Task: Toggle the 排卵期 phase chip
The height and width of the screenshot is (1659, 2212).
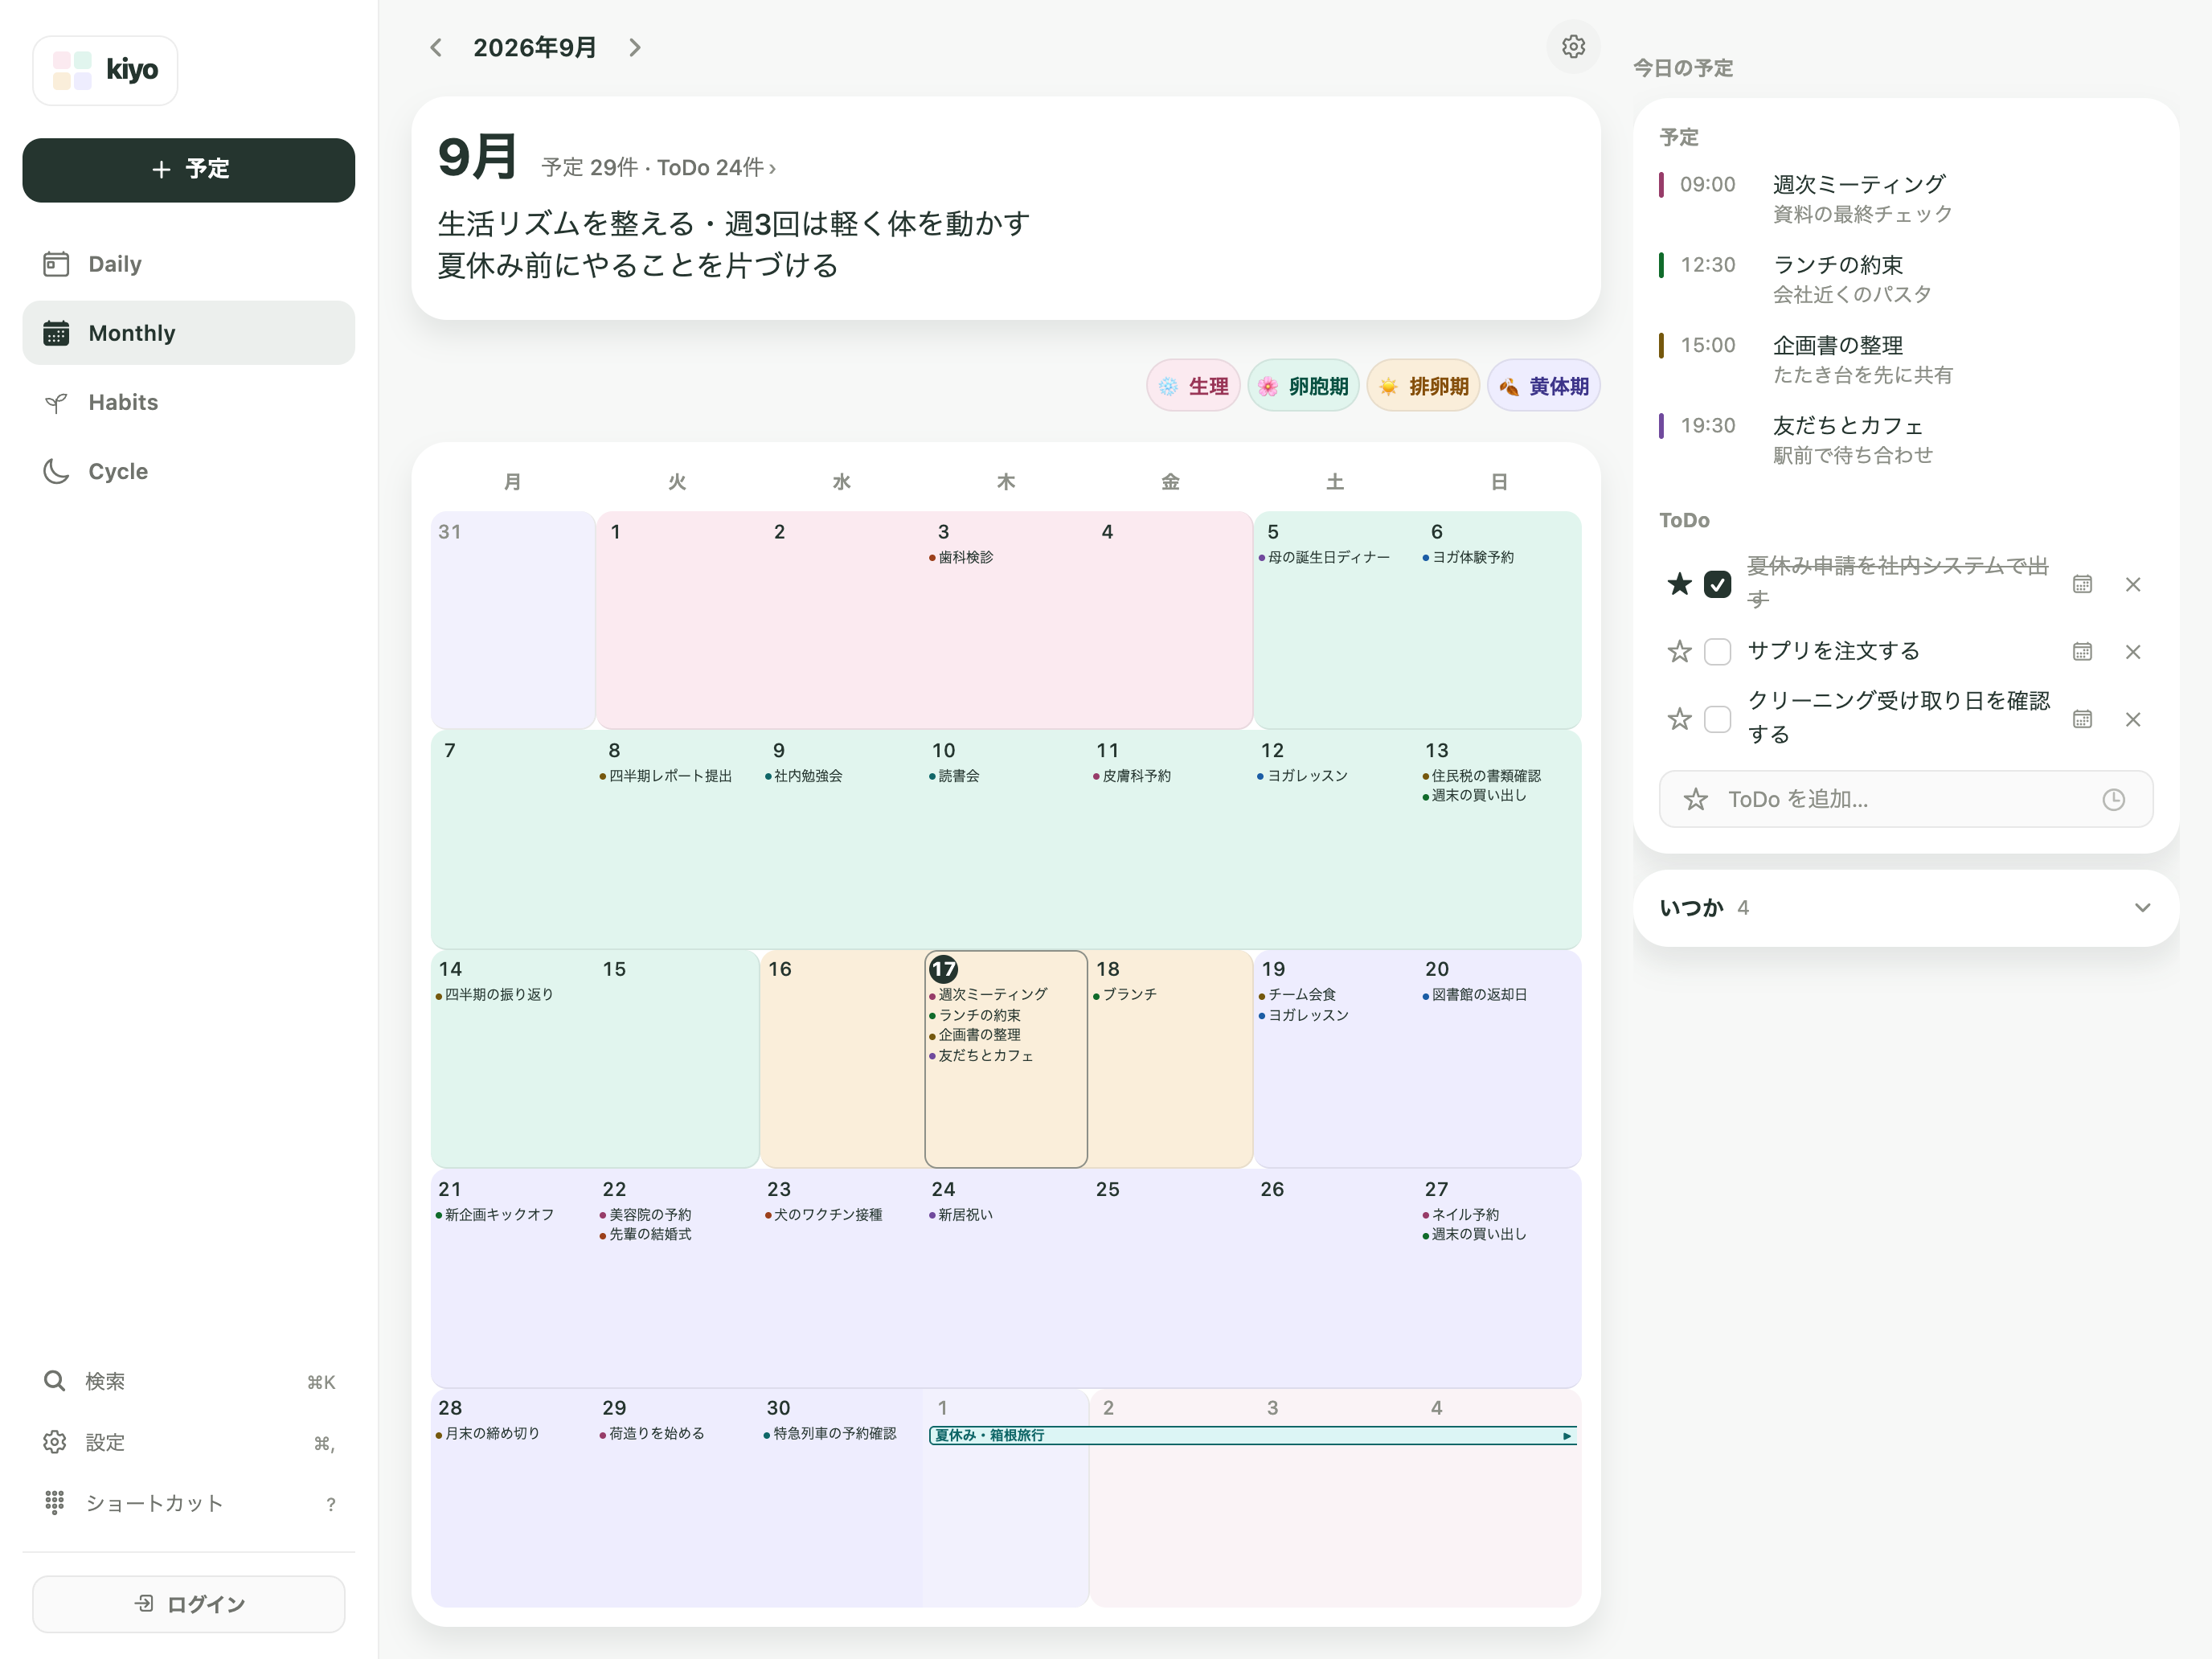Action: pos(1423,386)
